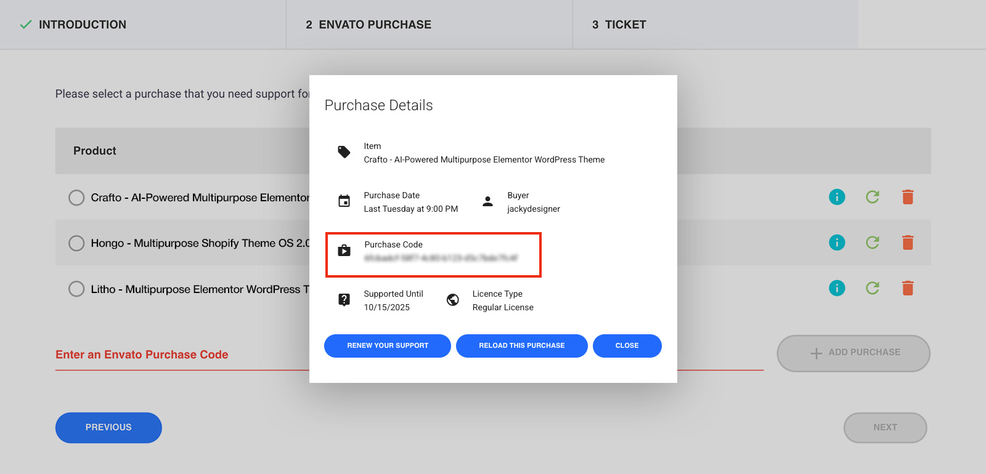
Task: Click the info icon for Crafto theme
Action: 836,197
